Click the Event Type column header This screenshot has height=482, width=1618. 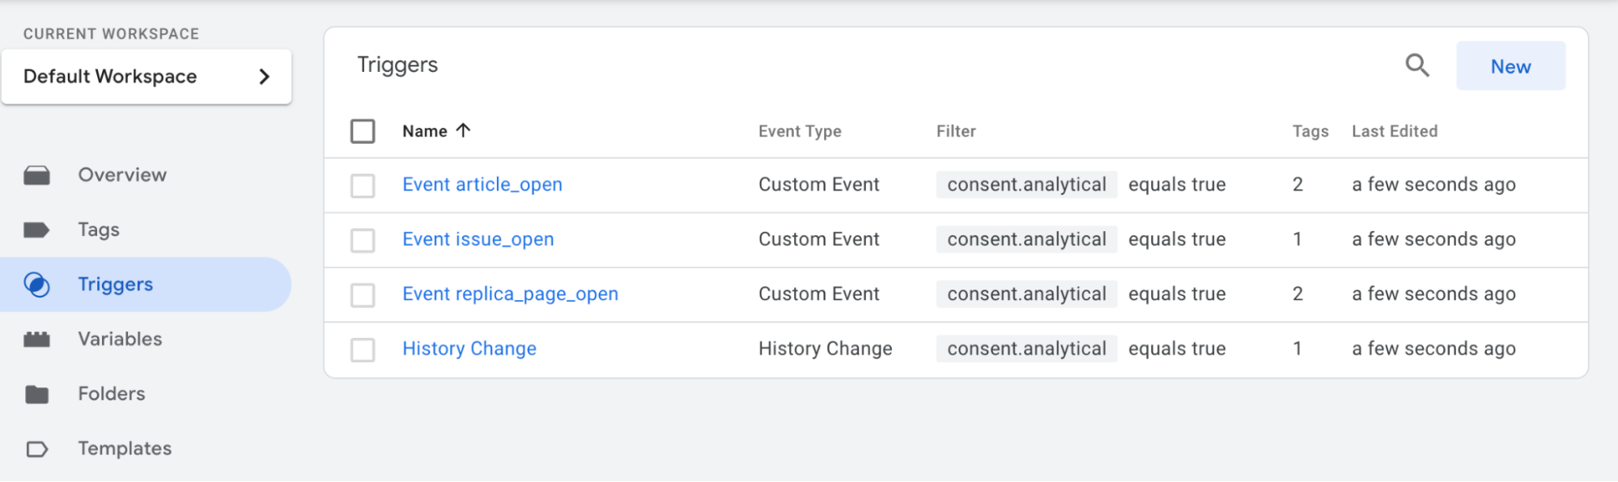tap(800, 132)
